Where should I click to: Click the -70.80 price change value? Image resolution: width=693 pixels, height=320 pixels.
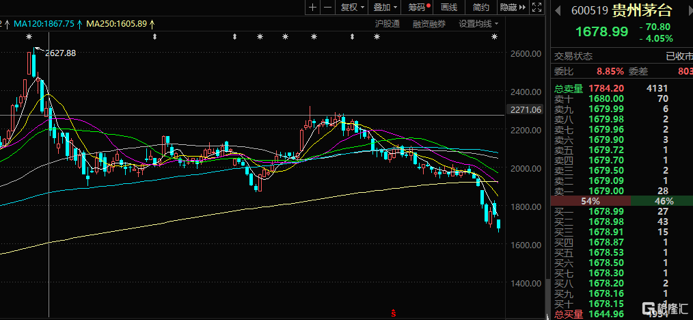(x=655, y=27)
